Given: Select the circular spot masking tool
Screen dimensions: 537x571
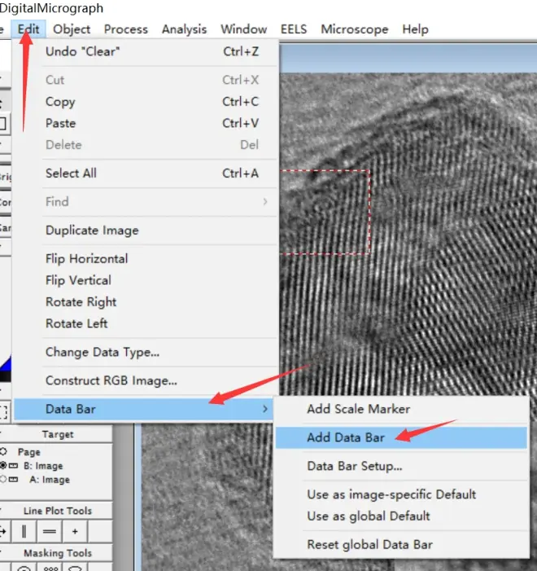Looking at the screenshot, I should tap(24, 568).
